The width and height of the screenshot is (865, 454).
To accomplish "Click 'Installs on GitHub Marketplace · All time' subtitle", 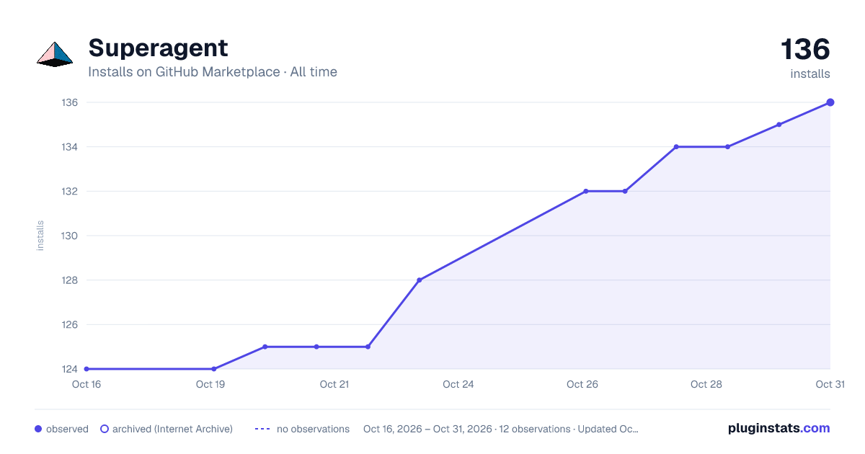I will click(x=213, y=72).
